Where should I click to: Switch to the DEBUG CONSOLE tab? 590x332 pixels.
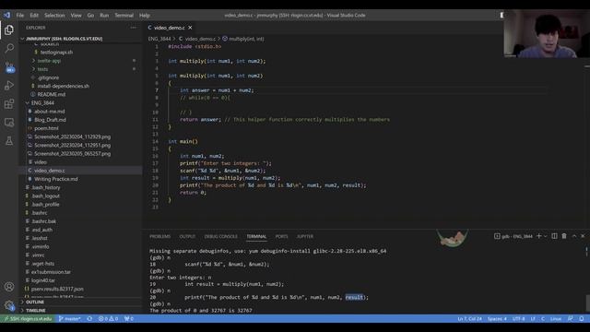pos(221,236)
